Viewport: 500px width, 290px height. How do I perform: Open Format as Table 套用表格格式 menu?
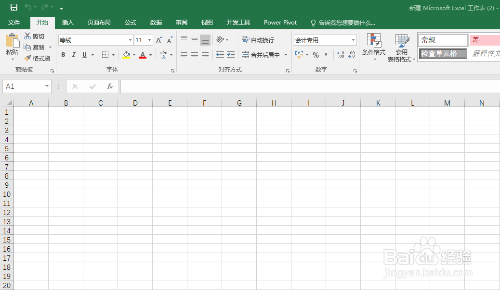pos(401,47)
